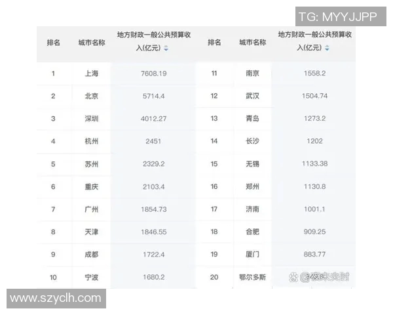This screenshot has height=315, width=393.
Task: Click rank number 5 beside 苏州
Action: (x=53, y=164)
